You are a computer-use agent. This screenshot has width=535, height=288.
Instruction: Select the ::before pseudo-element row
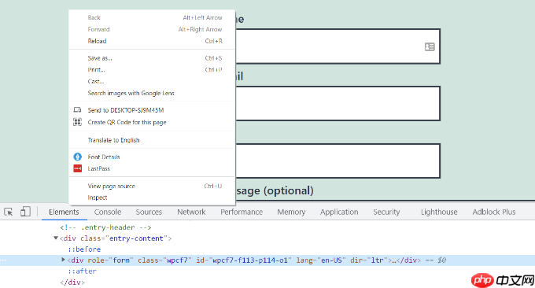pyautogui.click(x=84, y=249)
